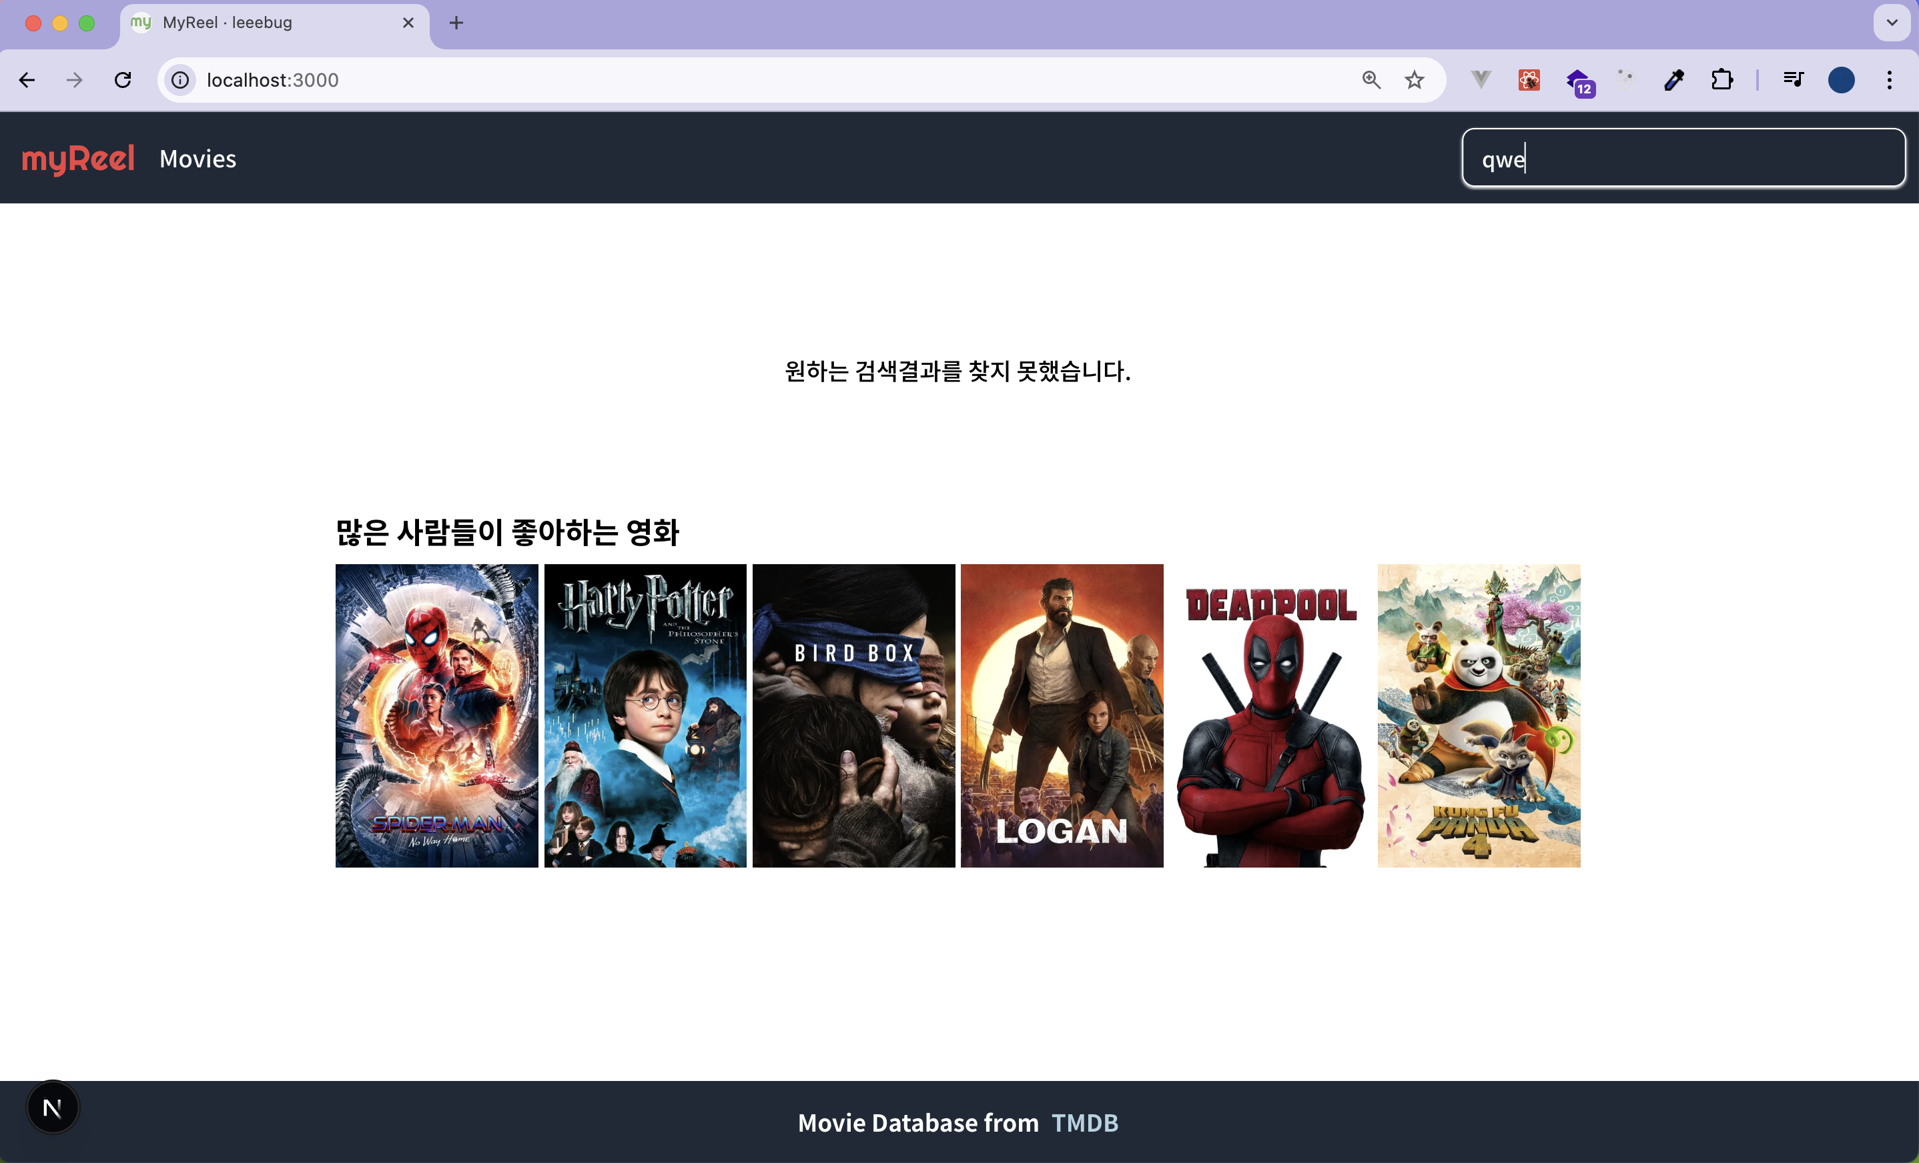Reload the page

pyautogui.click(x=123, y=80)
